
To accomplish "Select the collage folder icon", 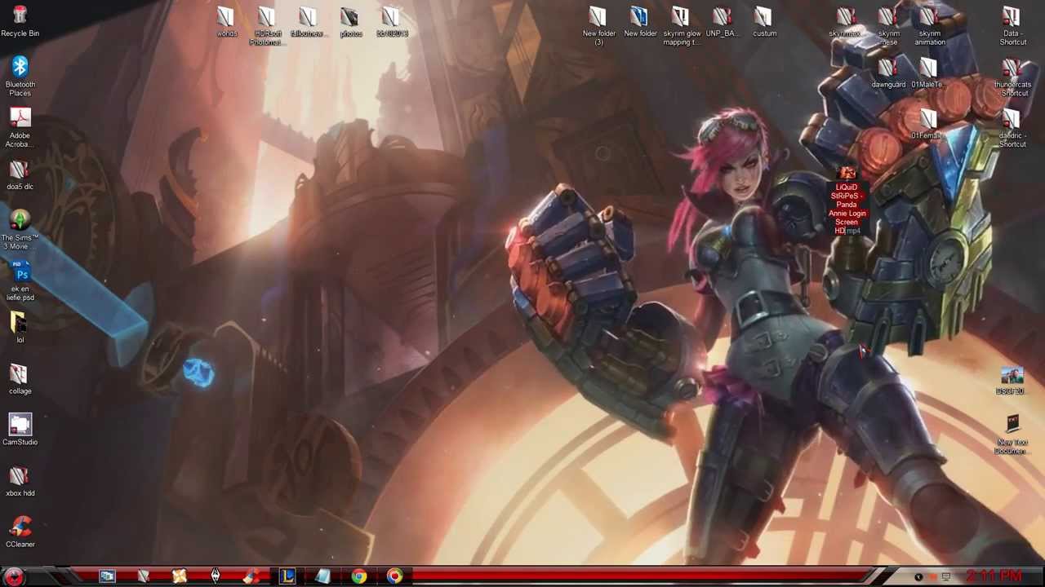I will (20, 375).
